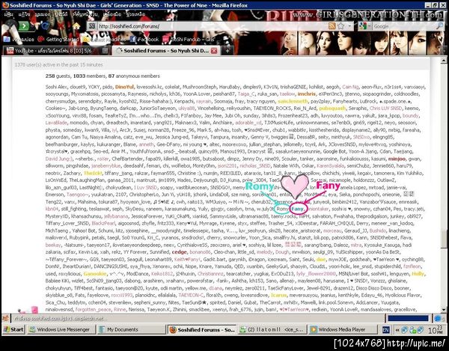
Task: Go forward with the green arrow button
Action: [23, 26]
